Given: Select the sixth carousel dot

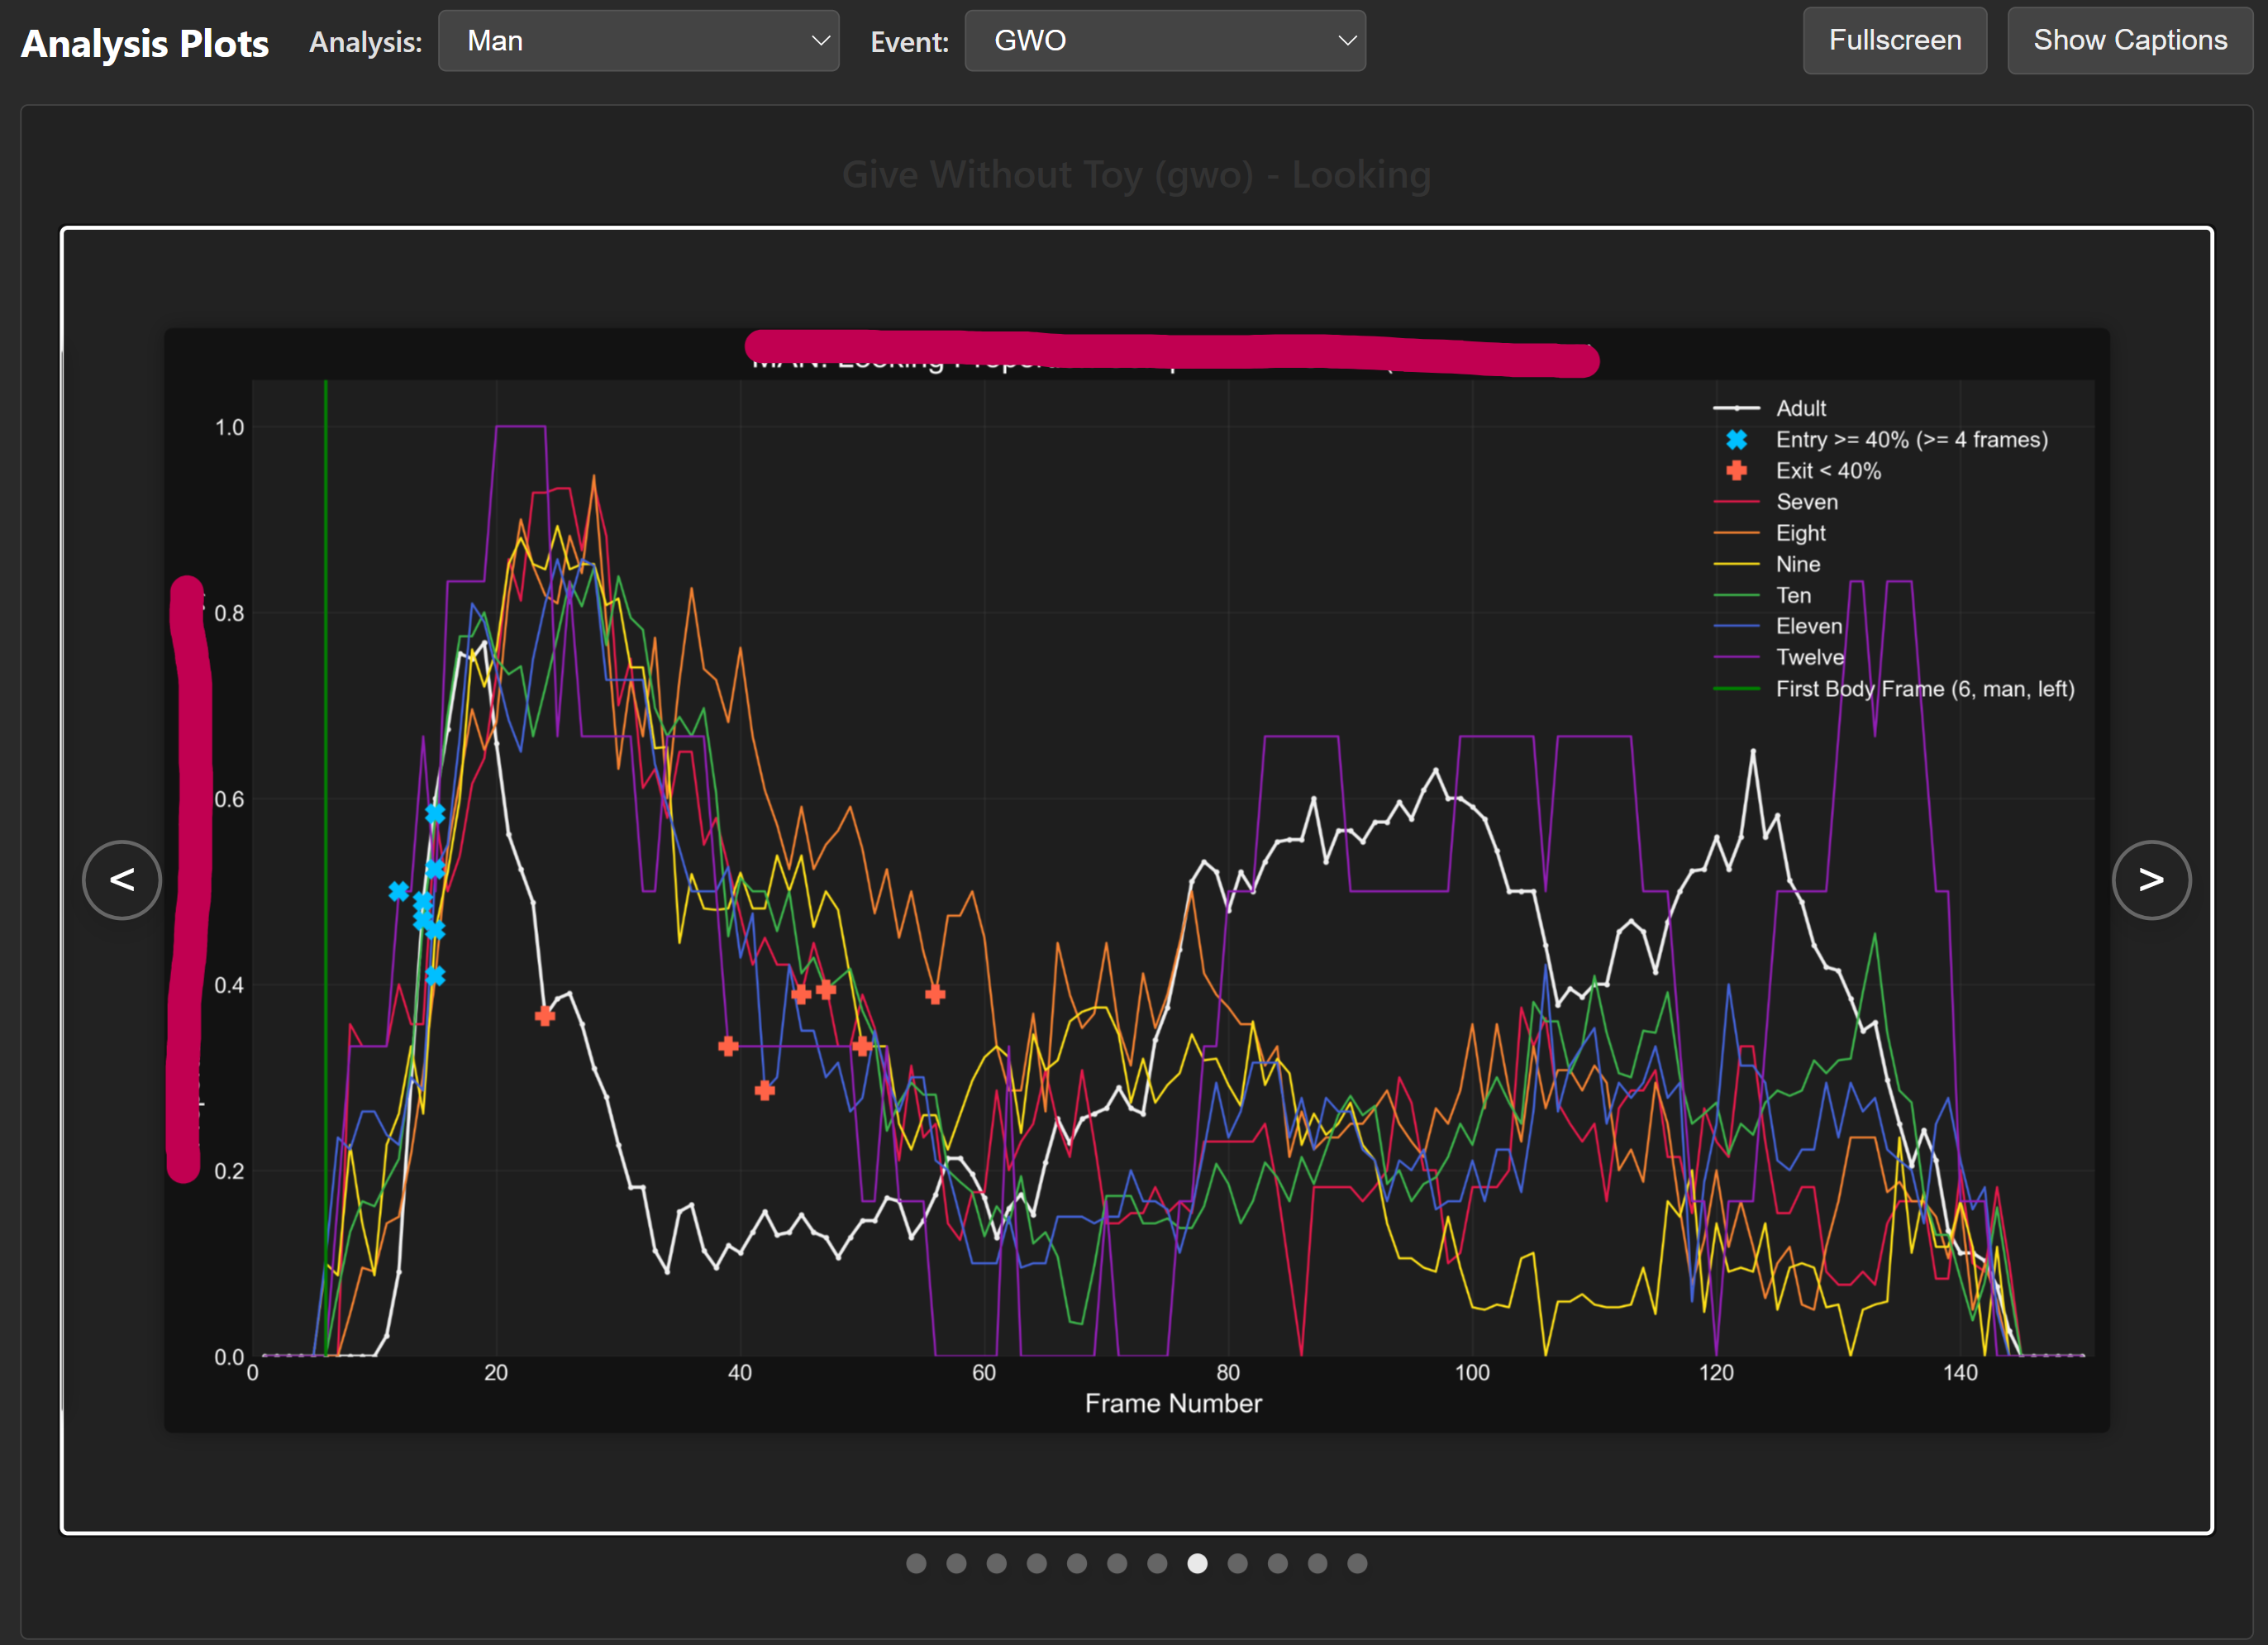Looking at the screenshot, I should [1117, 1563].
